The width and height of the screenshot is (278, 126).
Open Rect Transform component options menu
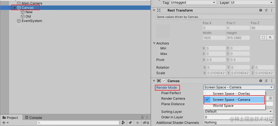(x=272, y=10)
